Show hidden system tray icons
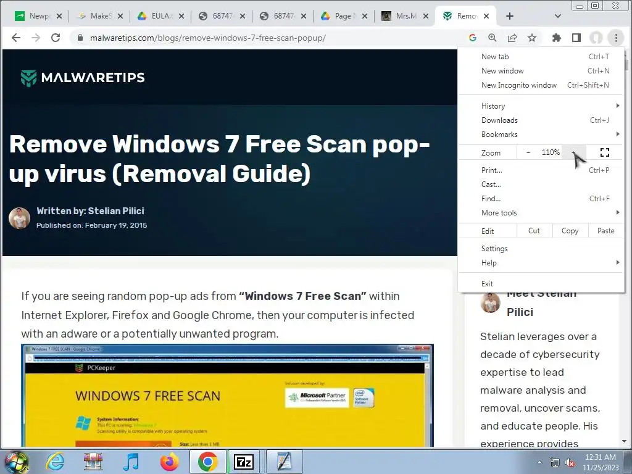Screen dimensions: 632x474 click(x=539, y=462)
